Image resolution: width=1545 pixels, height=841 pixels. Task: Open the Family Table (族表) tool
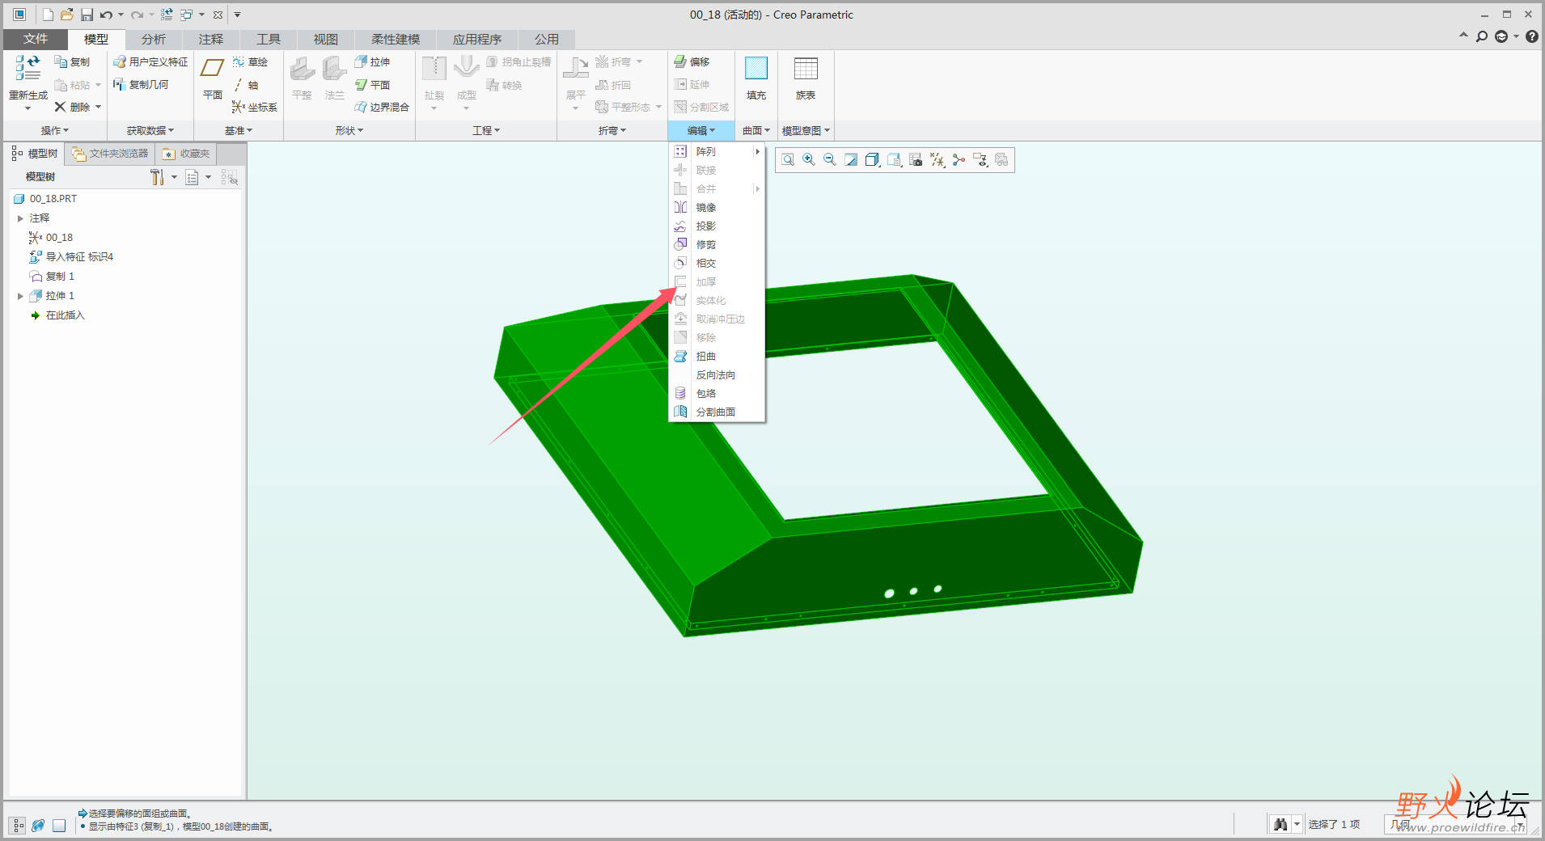pyautogui.click(x=805, y=70)
